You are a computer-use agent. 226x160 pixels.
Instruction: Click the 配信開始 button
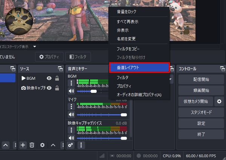pos(201,79)
